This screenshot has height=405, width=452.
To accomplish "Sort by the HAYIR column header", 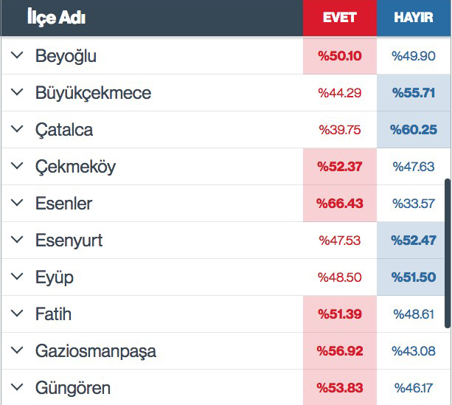I will pyautogui.click(x=414, y=18).
